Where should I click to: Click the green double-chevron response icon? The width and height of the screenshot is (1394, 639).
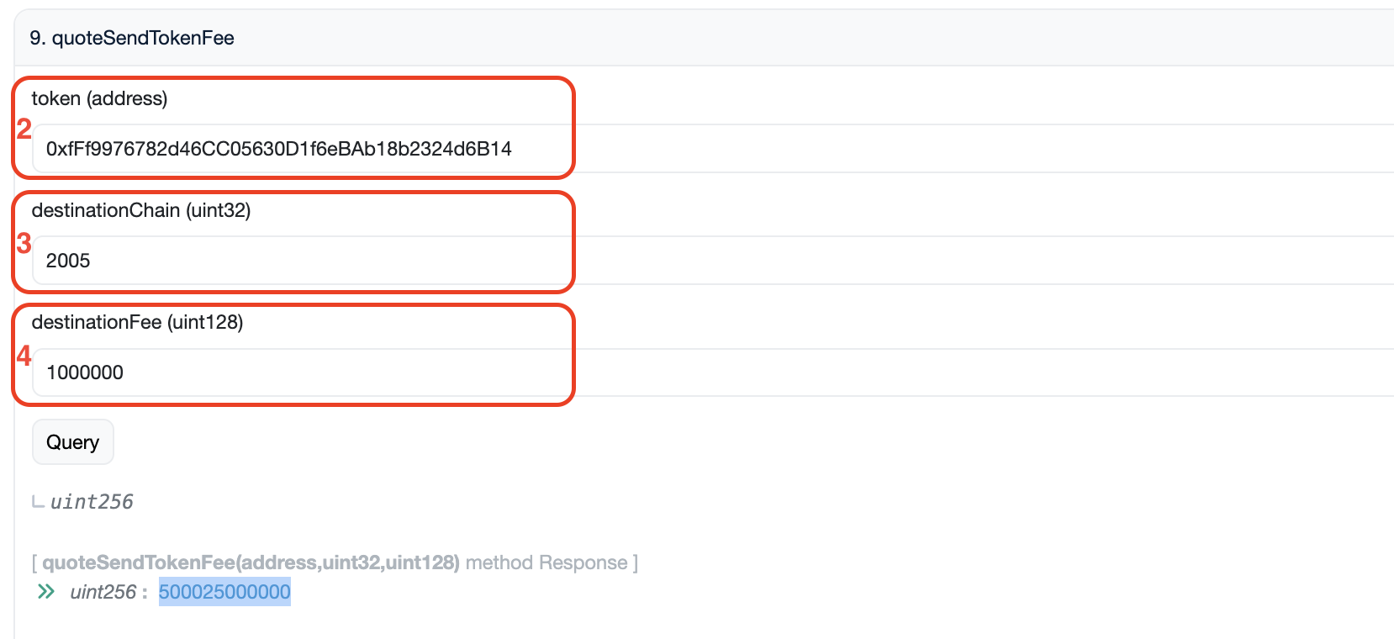click(46, 592)
